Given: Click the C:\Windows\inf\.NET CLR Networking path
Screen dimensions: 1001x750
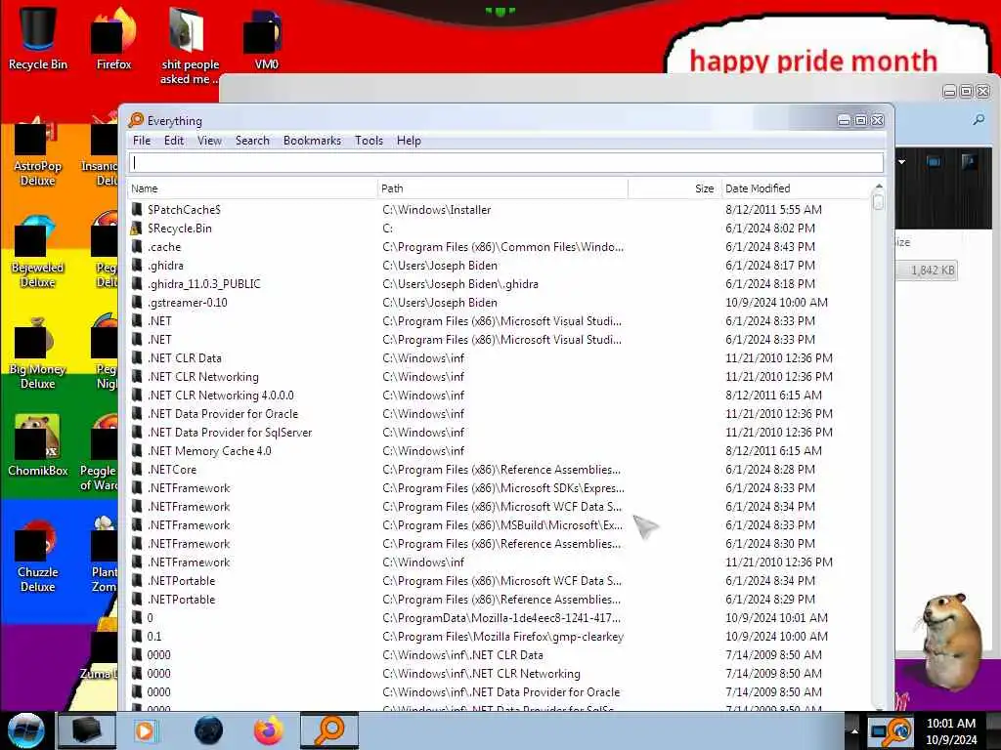Looking at the screenshot, I should pos(481,673).
